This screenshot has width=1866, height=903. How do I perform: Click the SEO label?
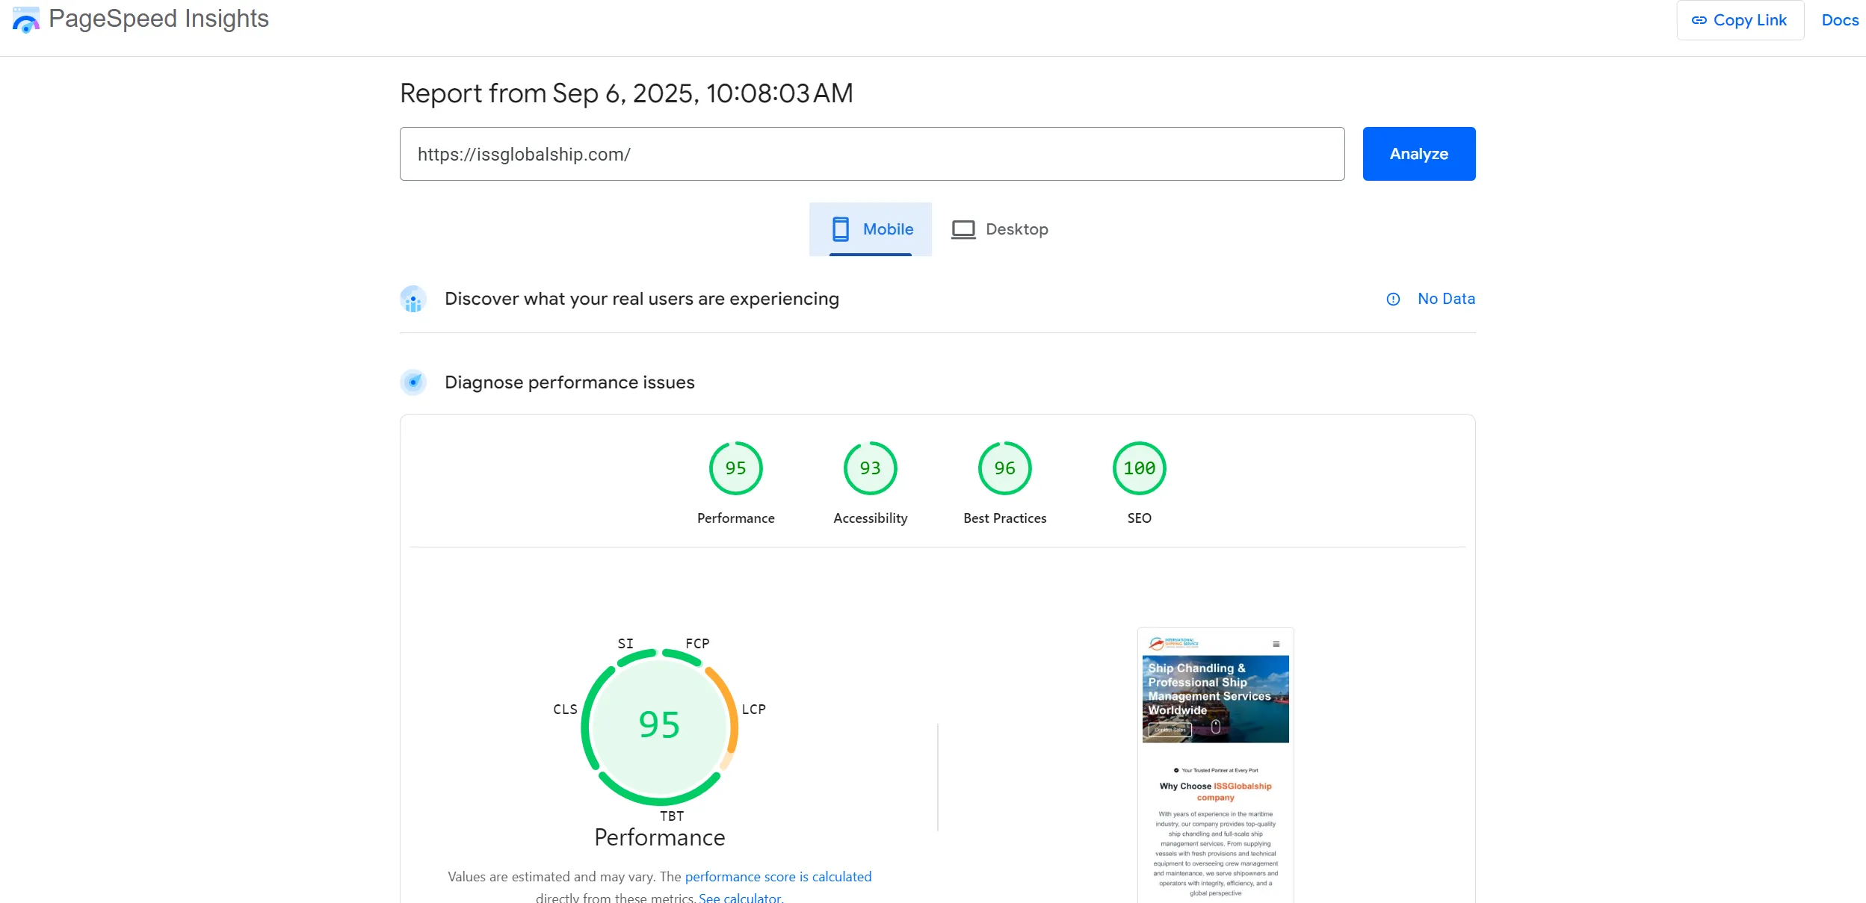pos(1139,518)
